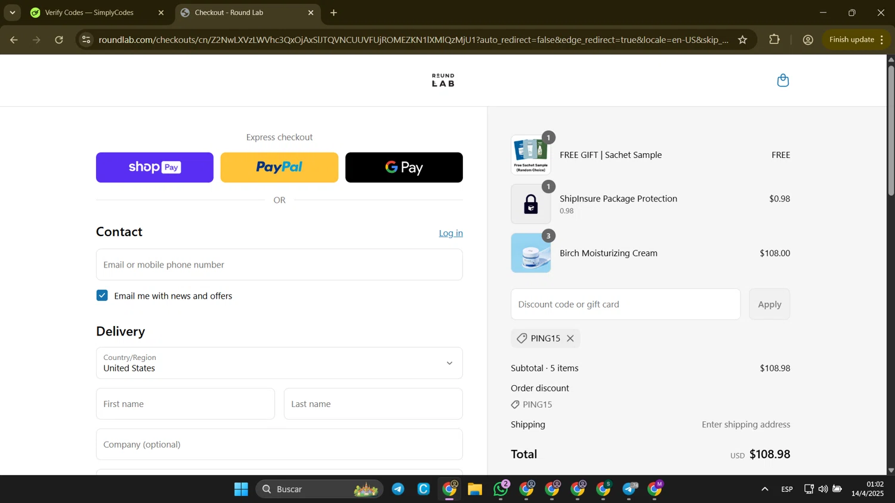
Task: Open the network display tray icon
Action: coord(808,489)
